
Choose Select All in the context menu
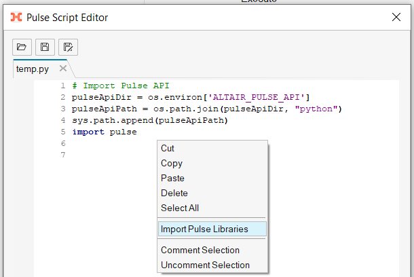point(180,208)
